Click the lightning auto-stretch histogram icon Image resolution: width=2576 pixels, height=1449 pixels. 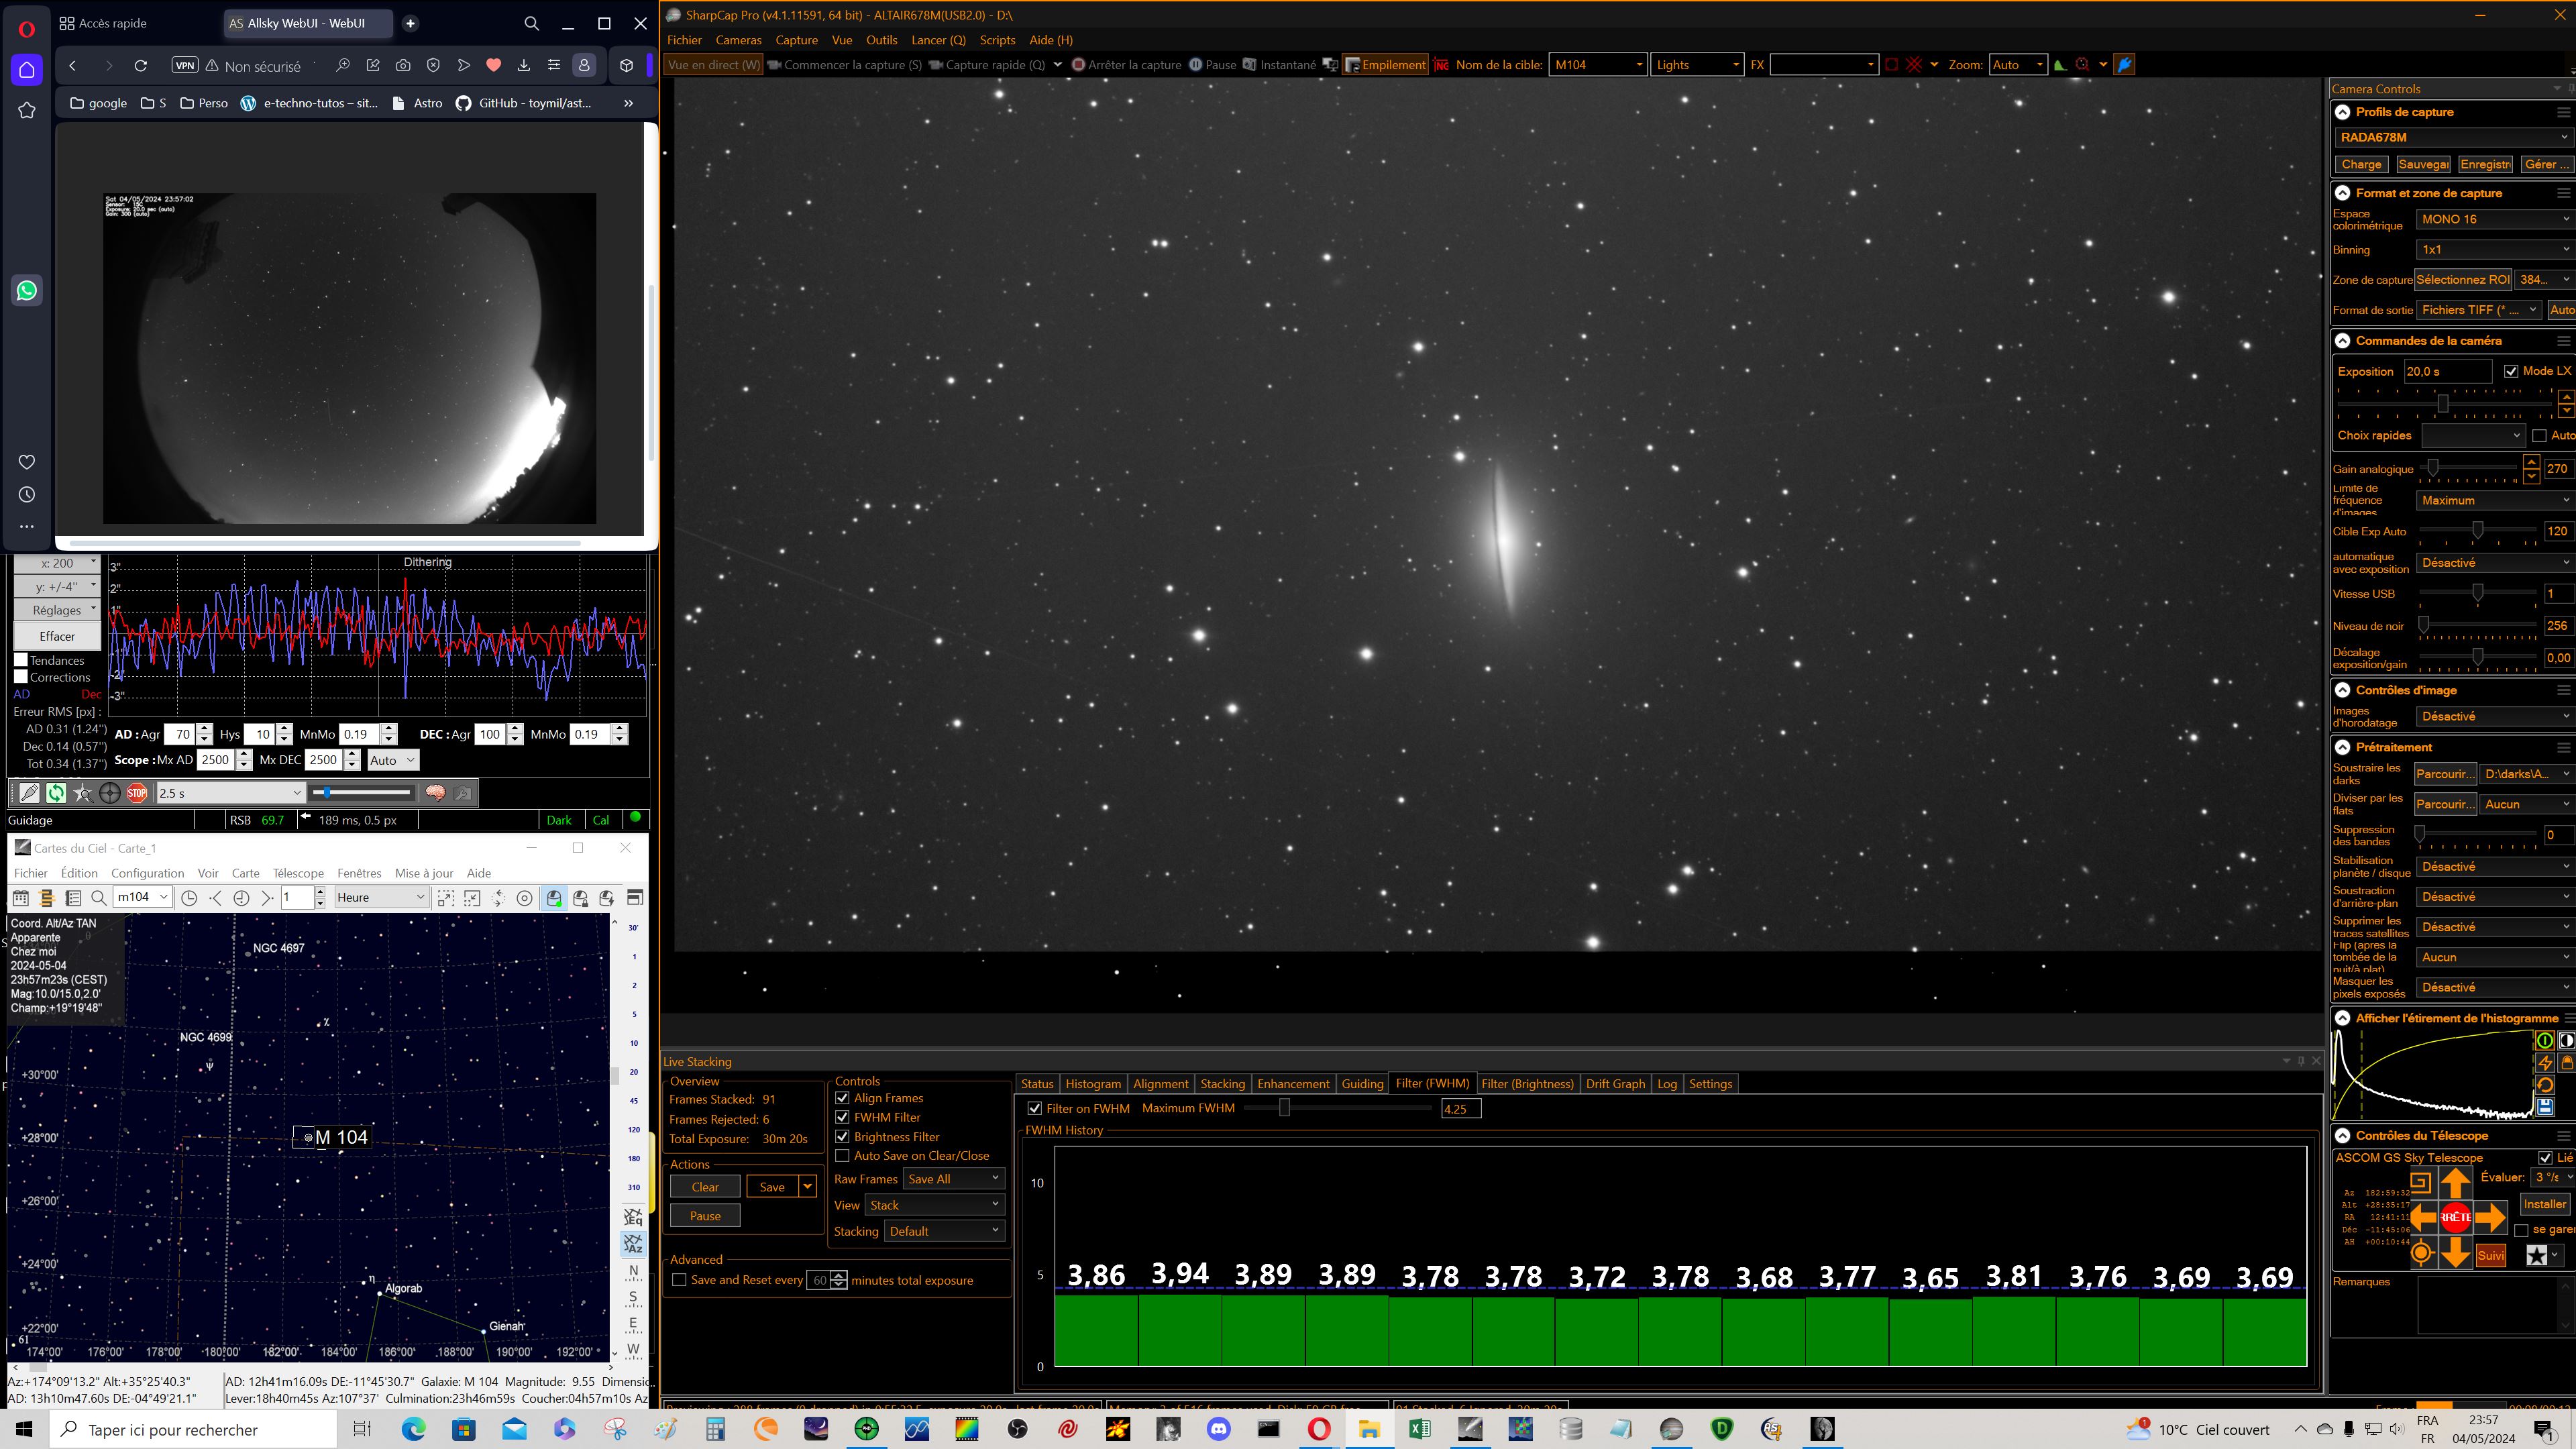pyautogui.click(x=2545, y=1063)
